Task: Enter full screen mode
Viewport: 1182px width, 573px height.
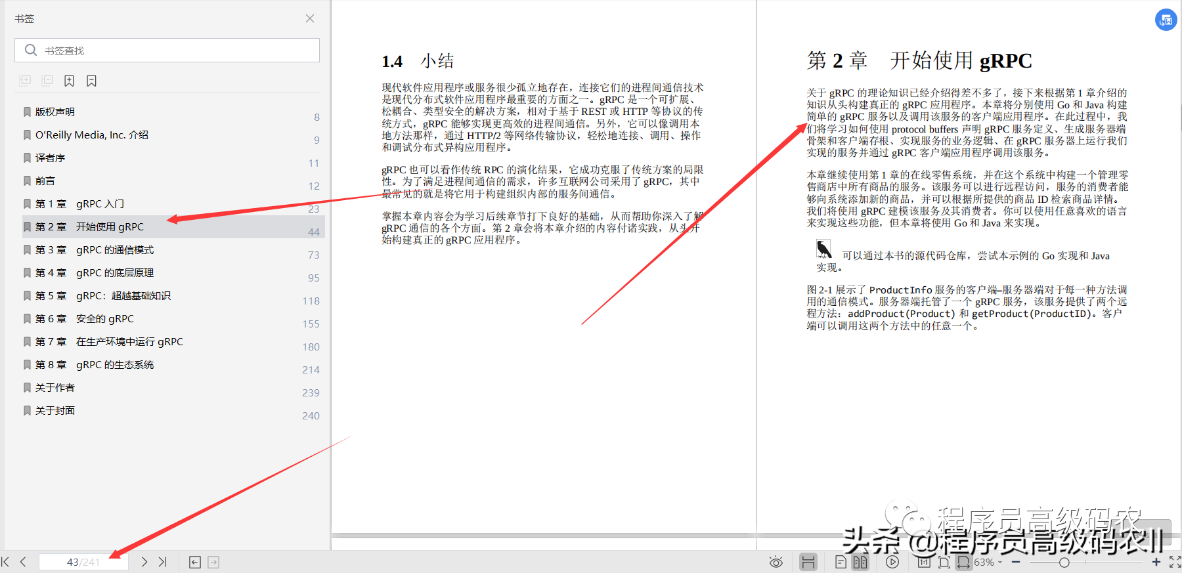Action: 1175,562
